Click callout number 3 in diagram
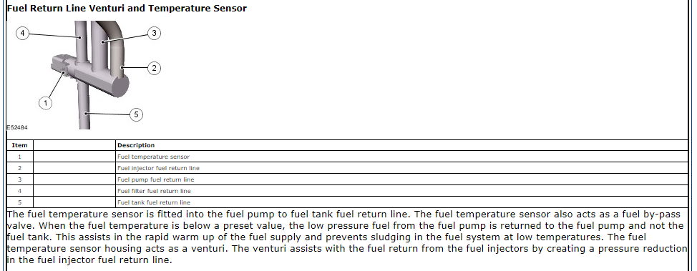 [x=154, y=34]
